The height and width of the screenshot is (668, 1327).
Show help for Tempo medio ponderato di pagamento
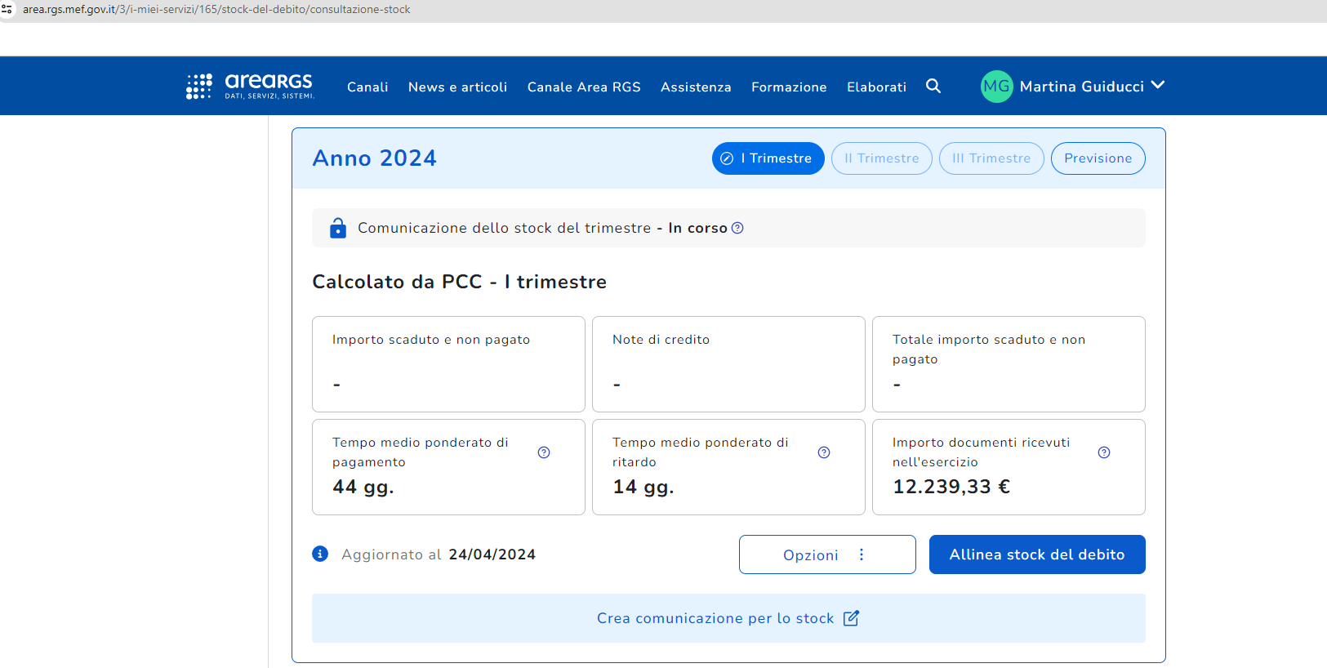[544, 452]
